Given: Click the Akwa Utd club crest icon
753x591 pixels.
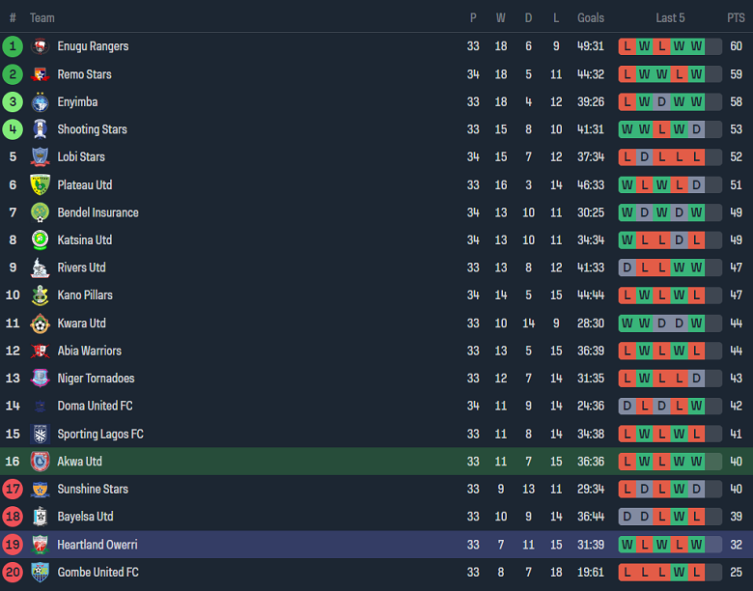Looking at the screenshot, I should (40, 462).
